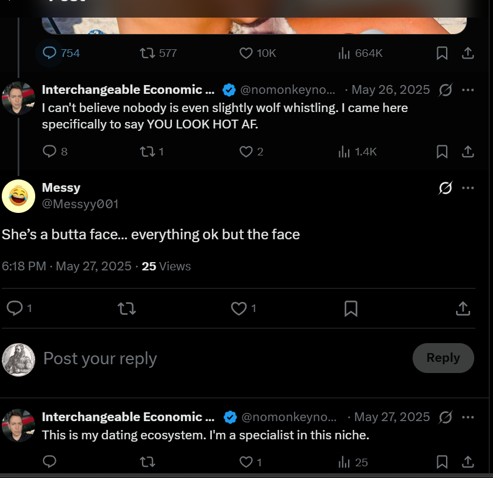
Task: Share the top post with 664K views
Action: pyautogui.click(x=468, y=53)
